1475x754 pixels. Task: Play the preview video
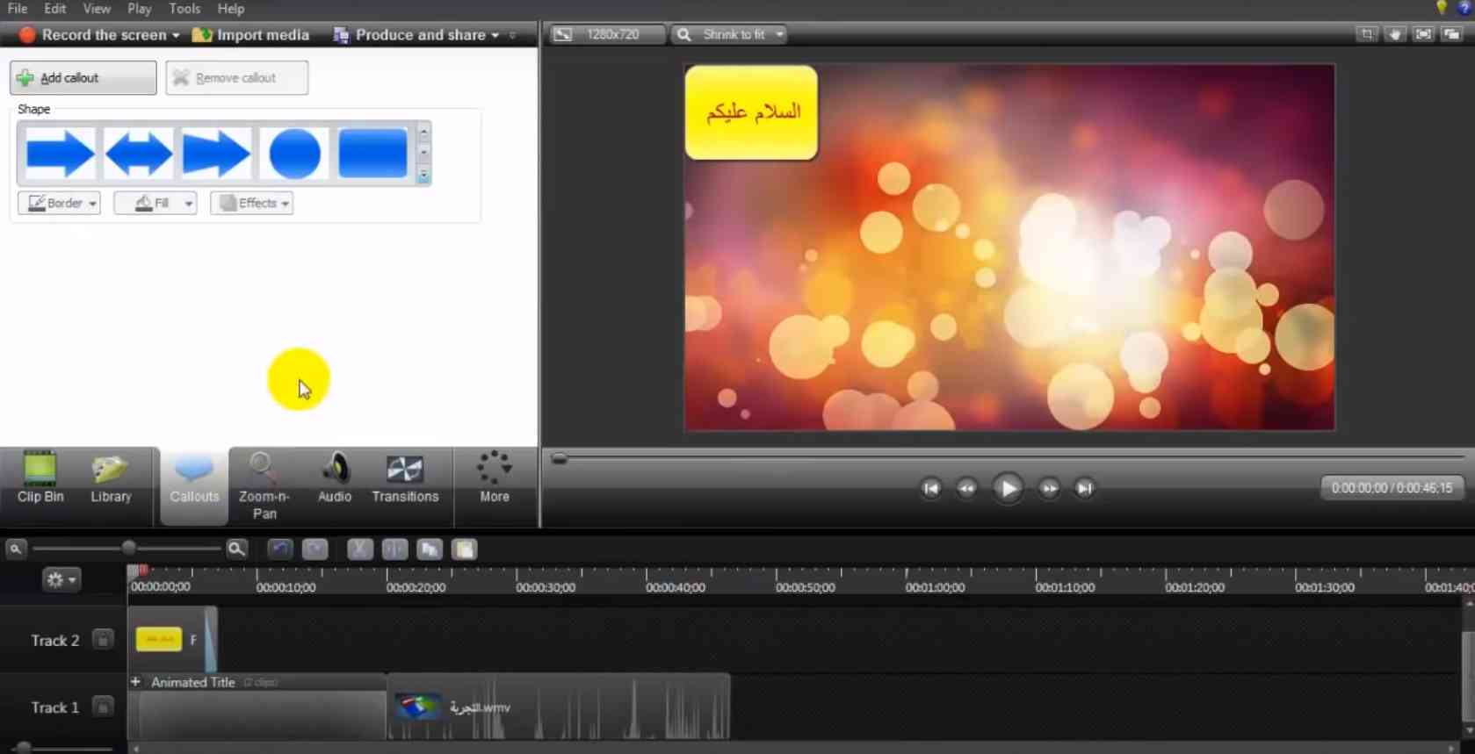(1008, 488)
